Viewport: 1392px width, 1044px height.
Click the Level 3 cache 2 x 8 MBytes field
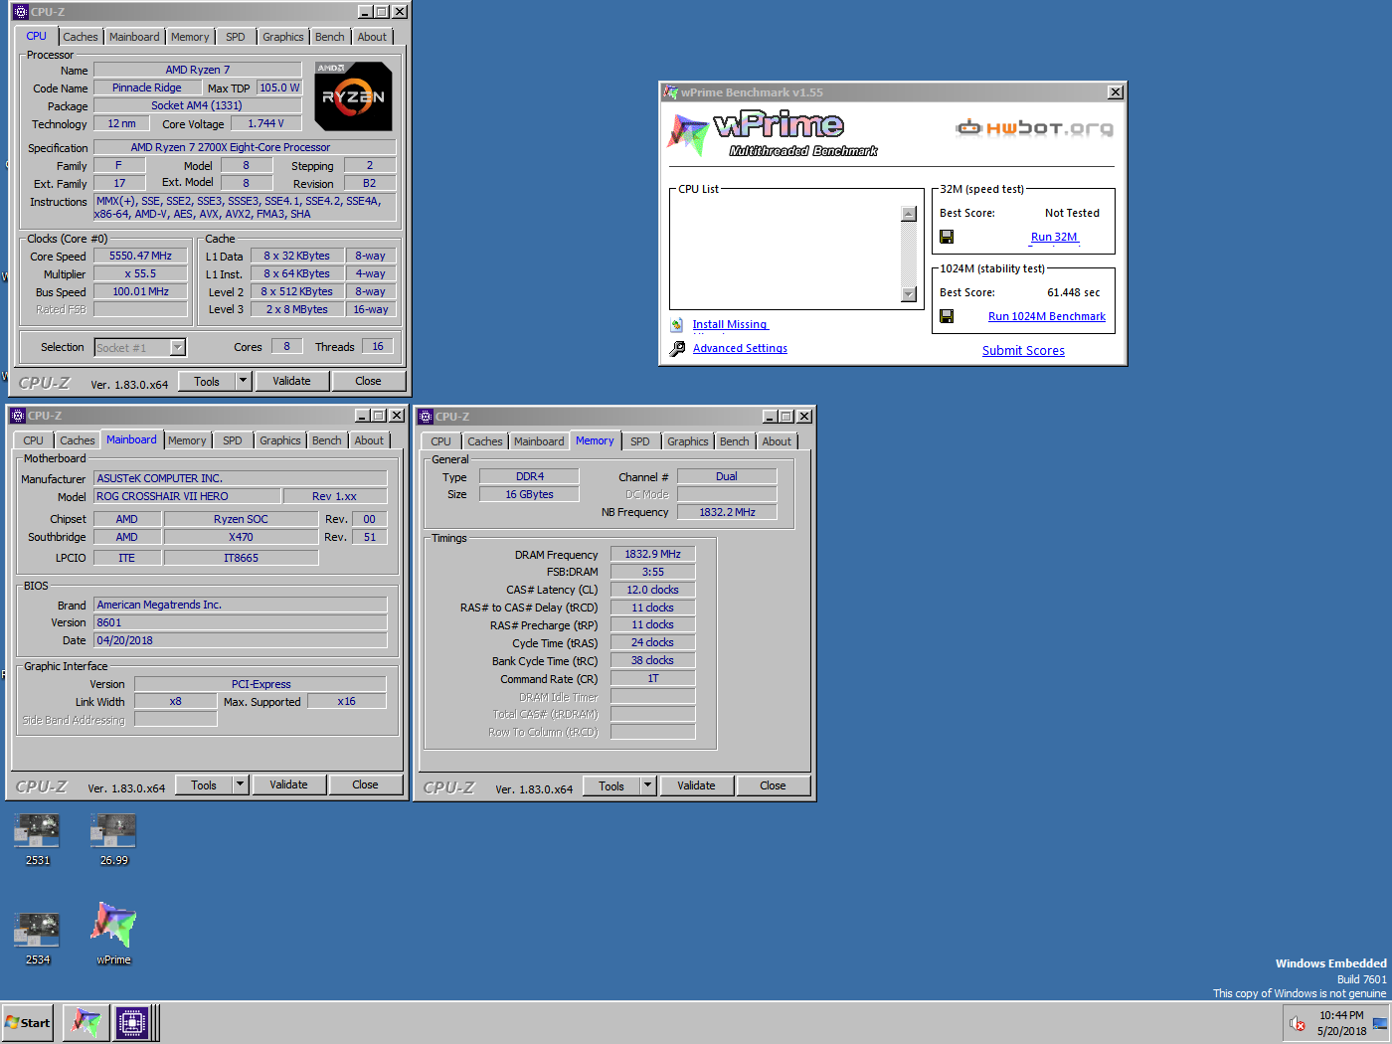(x=296, y=309)
